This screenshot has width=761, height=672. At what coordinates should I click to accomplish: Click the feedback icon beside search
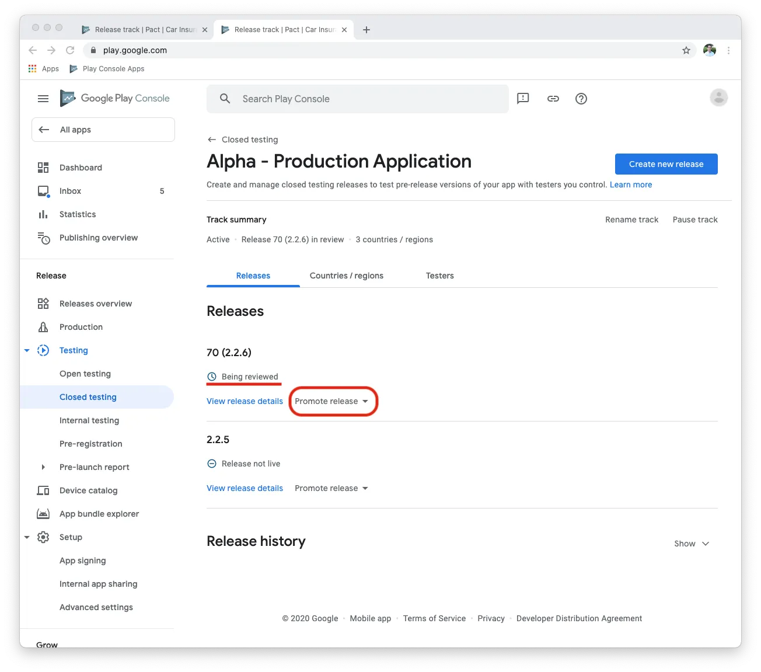coord(523,99)
